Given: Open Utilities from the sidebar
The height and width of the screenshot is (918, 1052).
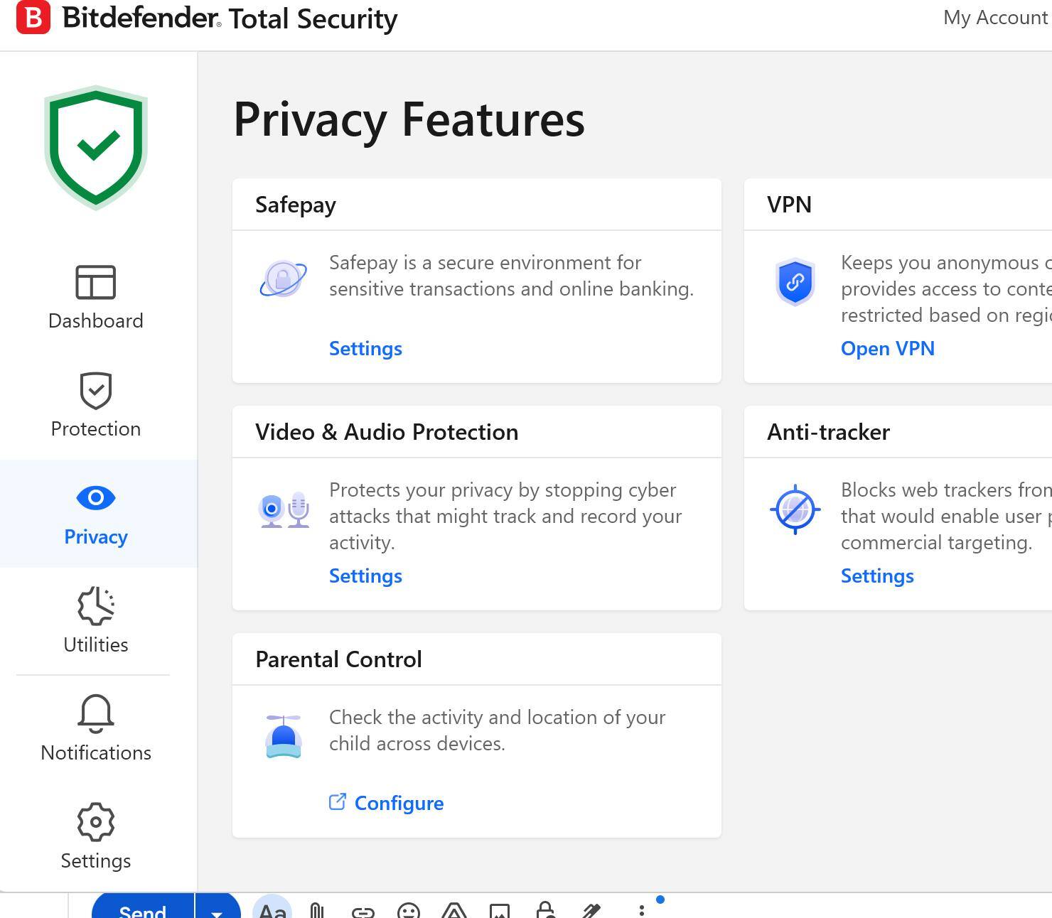Looking at the screenshot, I should click(x=96, y=620).
